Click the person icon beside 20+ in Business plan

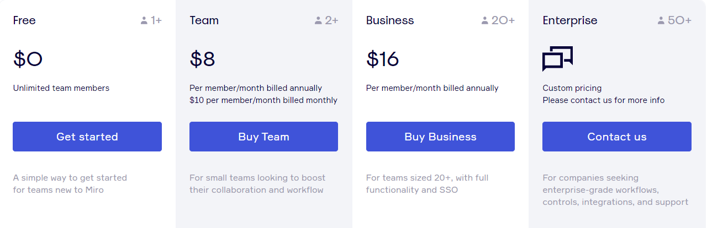coord(485,21)
